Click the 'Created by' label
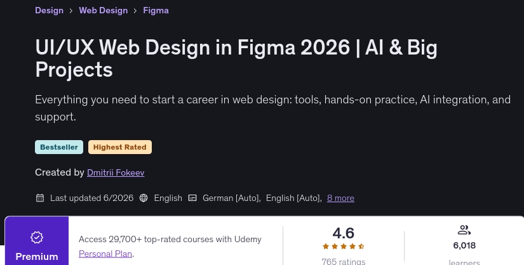Image resolution: width=524 pixels, height=265 pixels. coord(60,172)
